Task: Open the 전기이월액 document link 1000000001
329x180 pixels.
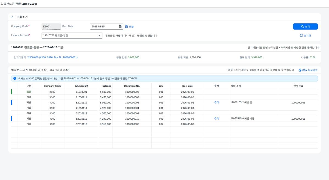Action: coord(52,57)
